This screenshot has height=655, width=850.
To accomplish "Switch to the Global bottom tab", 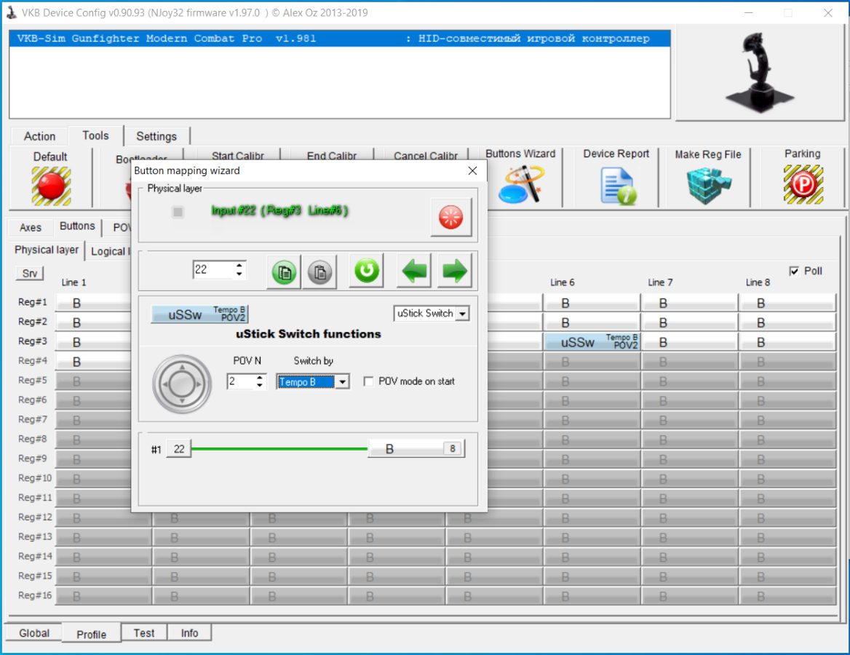I will click(x=34, y=632).
